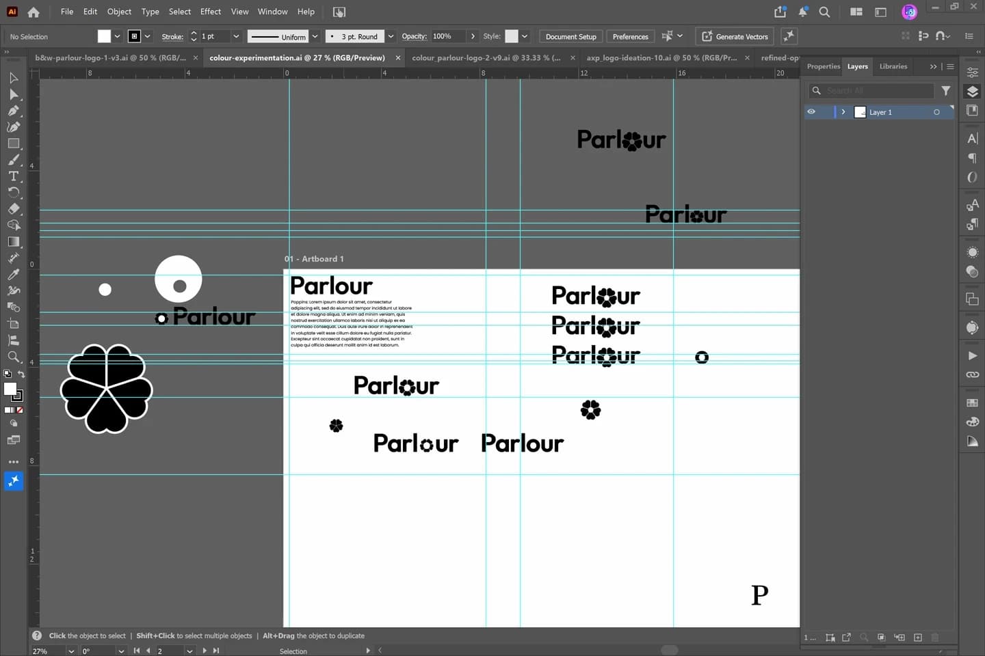
Task: Hide Layer 1 with the eye icon
Action: tap(811, 112)
